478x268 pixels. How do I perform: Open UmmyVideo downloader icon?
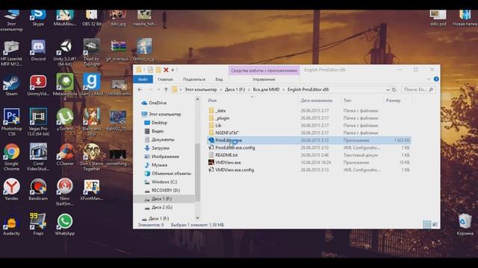[38, 85]
